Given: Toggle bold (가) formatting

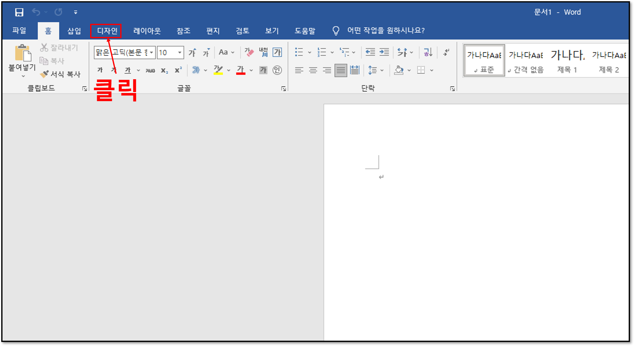Looking at the screenshot, I should 100,70.
